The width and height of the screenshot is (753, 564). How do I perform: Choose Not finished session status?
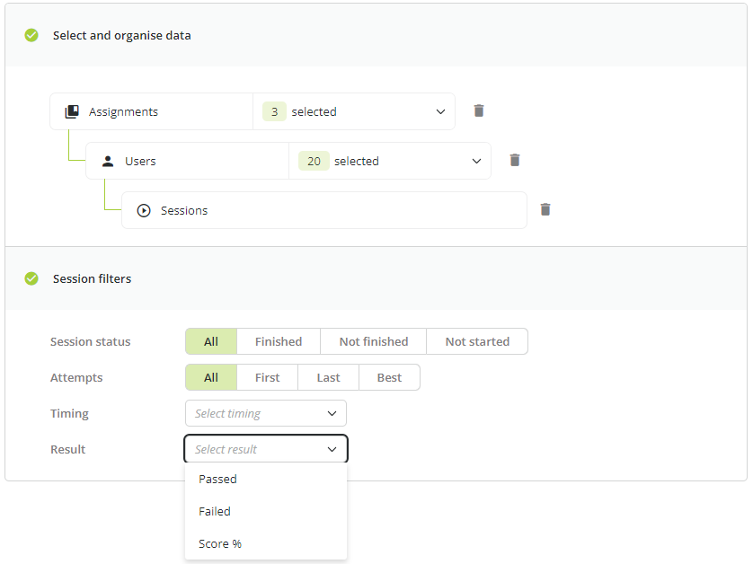coord(374,341)
